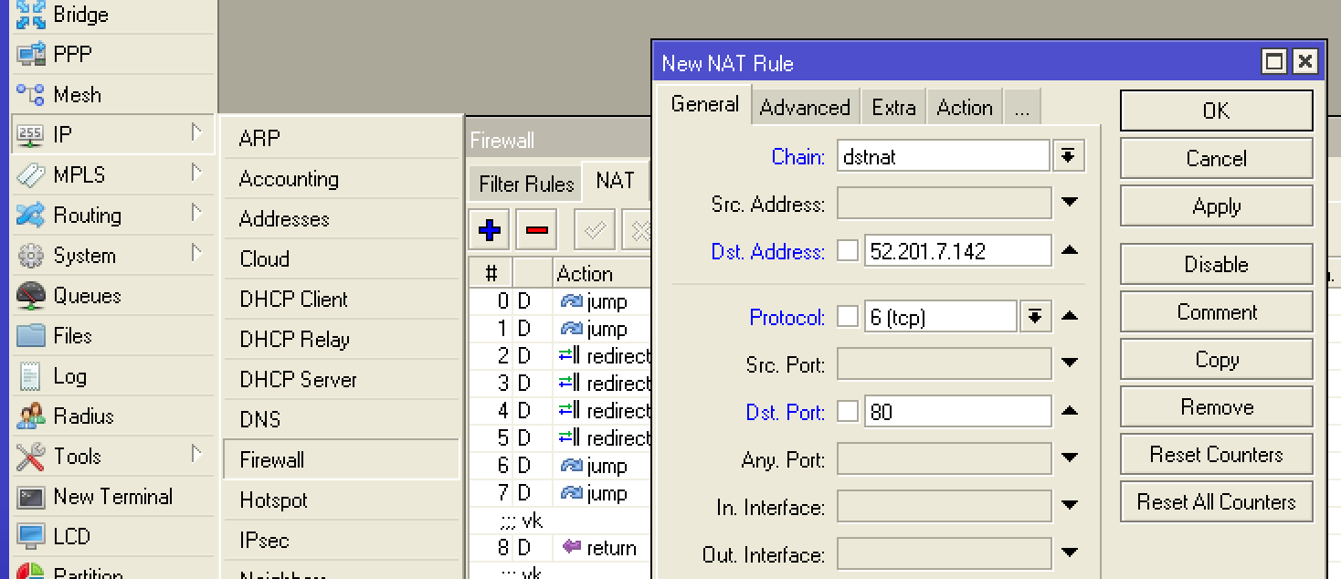Click the LCD icon in sidebar
The height and width of the screenshot is (579, 1341).
pyautogui.click(x=31, y=537)
